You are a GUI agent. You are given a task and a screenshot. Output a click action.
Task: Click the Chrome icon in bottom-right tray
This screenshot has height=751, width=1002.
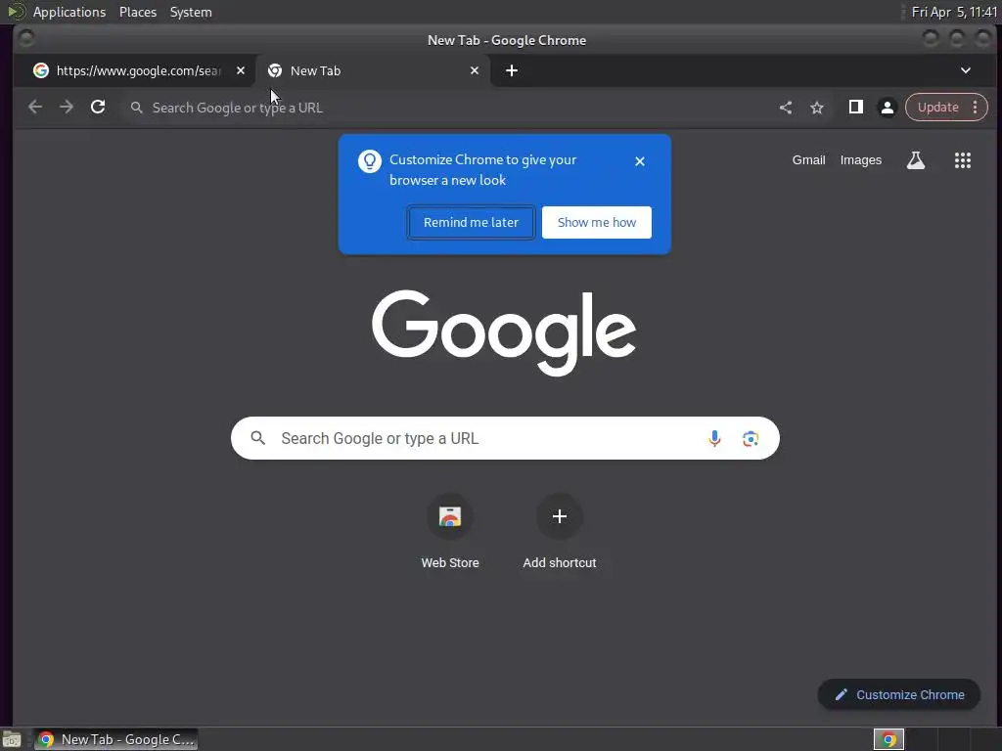pyautogui.click(x=888, y=739)
